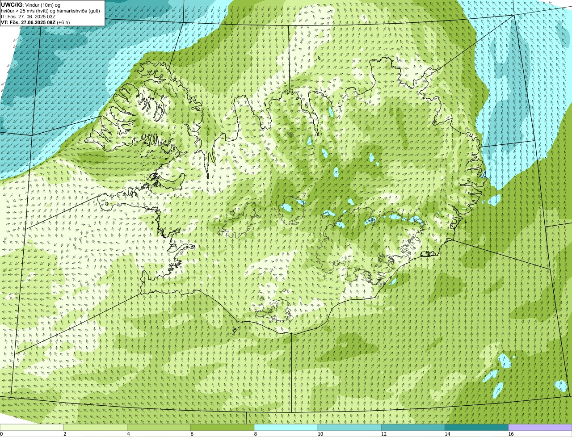Click the legend scale value 10
This screenshot has width=572, height=437.
320,434
